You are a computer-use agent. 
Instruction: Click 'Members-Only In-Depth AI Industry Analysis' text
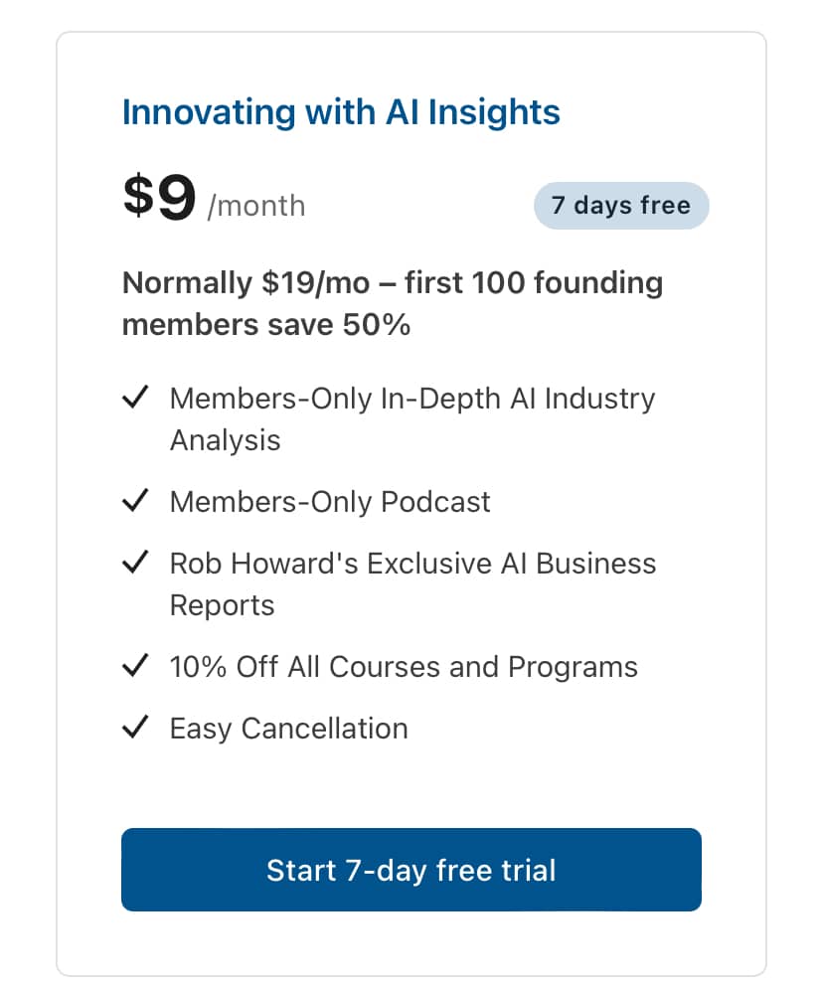(x=412, y=399)
